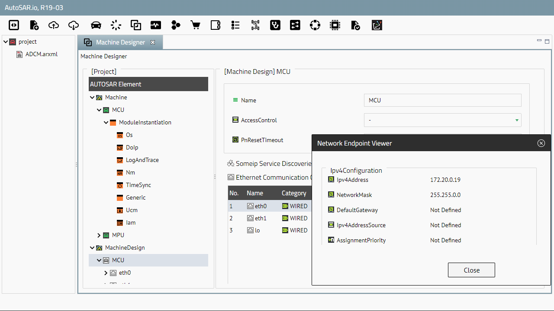Expand the MPU node in tree
The width and height of the screenshot is (554, 311).
coord(99,235)
